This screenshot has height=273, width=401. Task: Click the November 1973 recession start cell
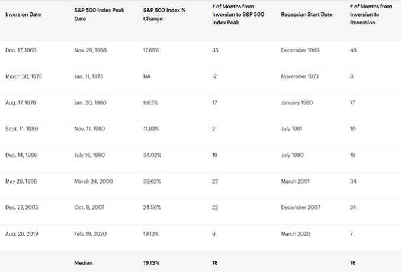[301, 76]
